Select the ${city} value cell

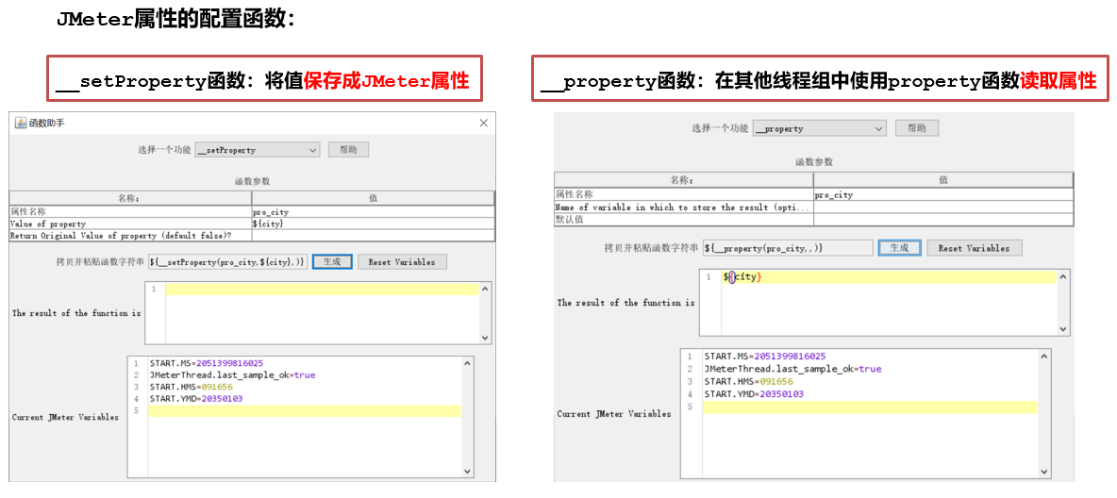(x=373, y=224)
